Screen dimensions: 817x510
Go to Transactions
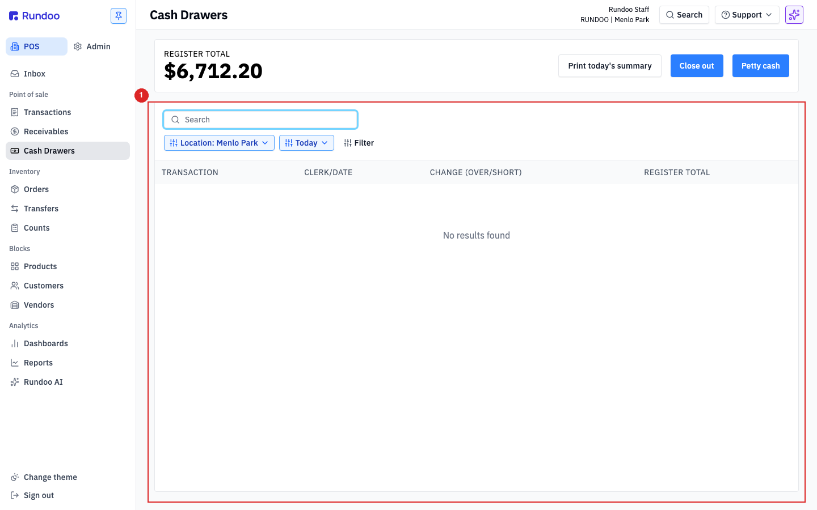tap(68, 112)
